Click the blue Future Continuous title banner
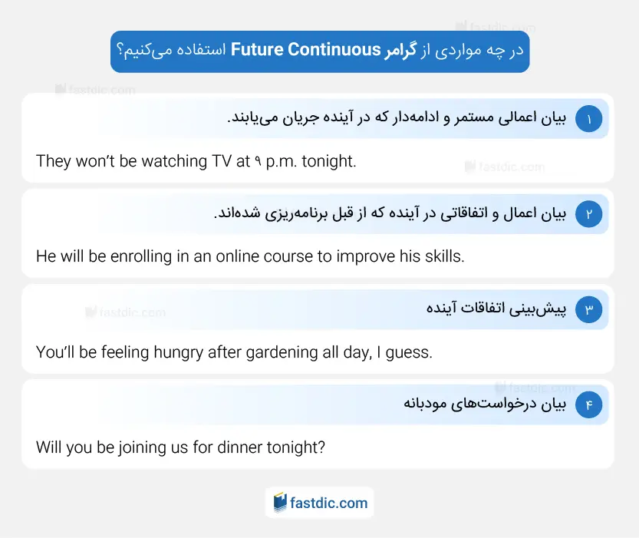The image size is (639, 538). [x=320, y=51]
